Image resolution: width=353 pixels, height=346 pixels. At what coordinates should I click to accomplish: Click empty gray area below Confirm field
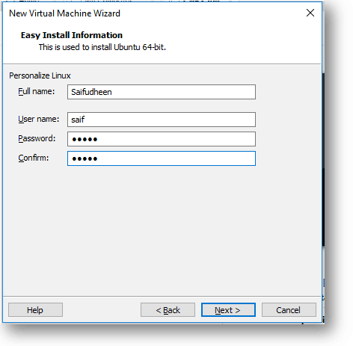click(x=162, y=229)
